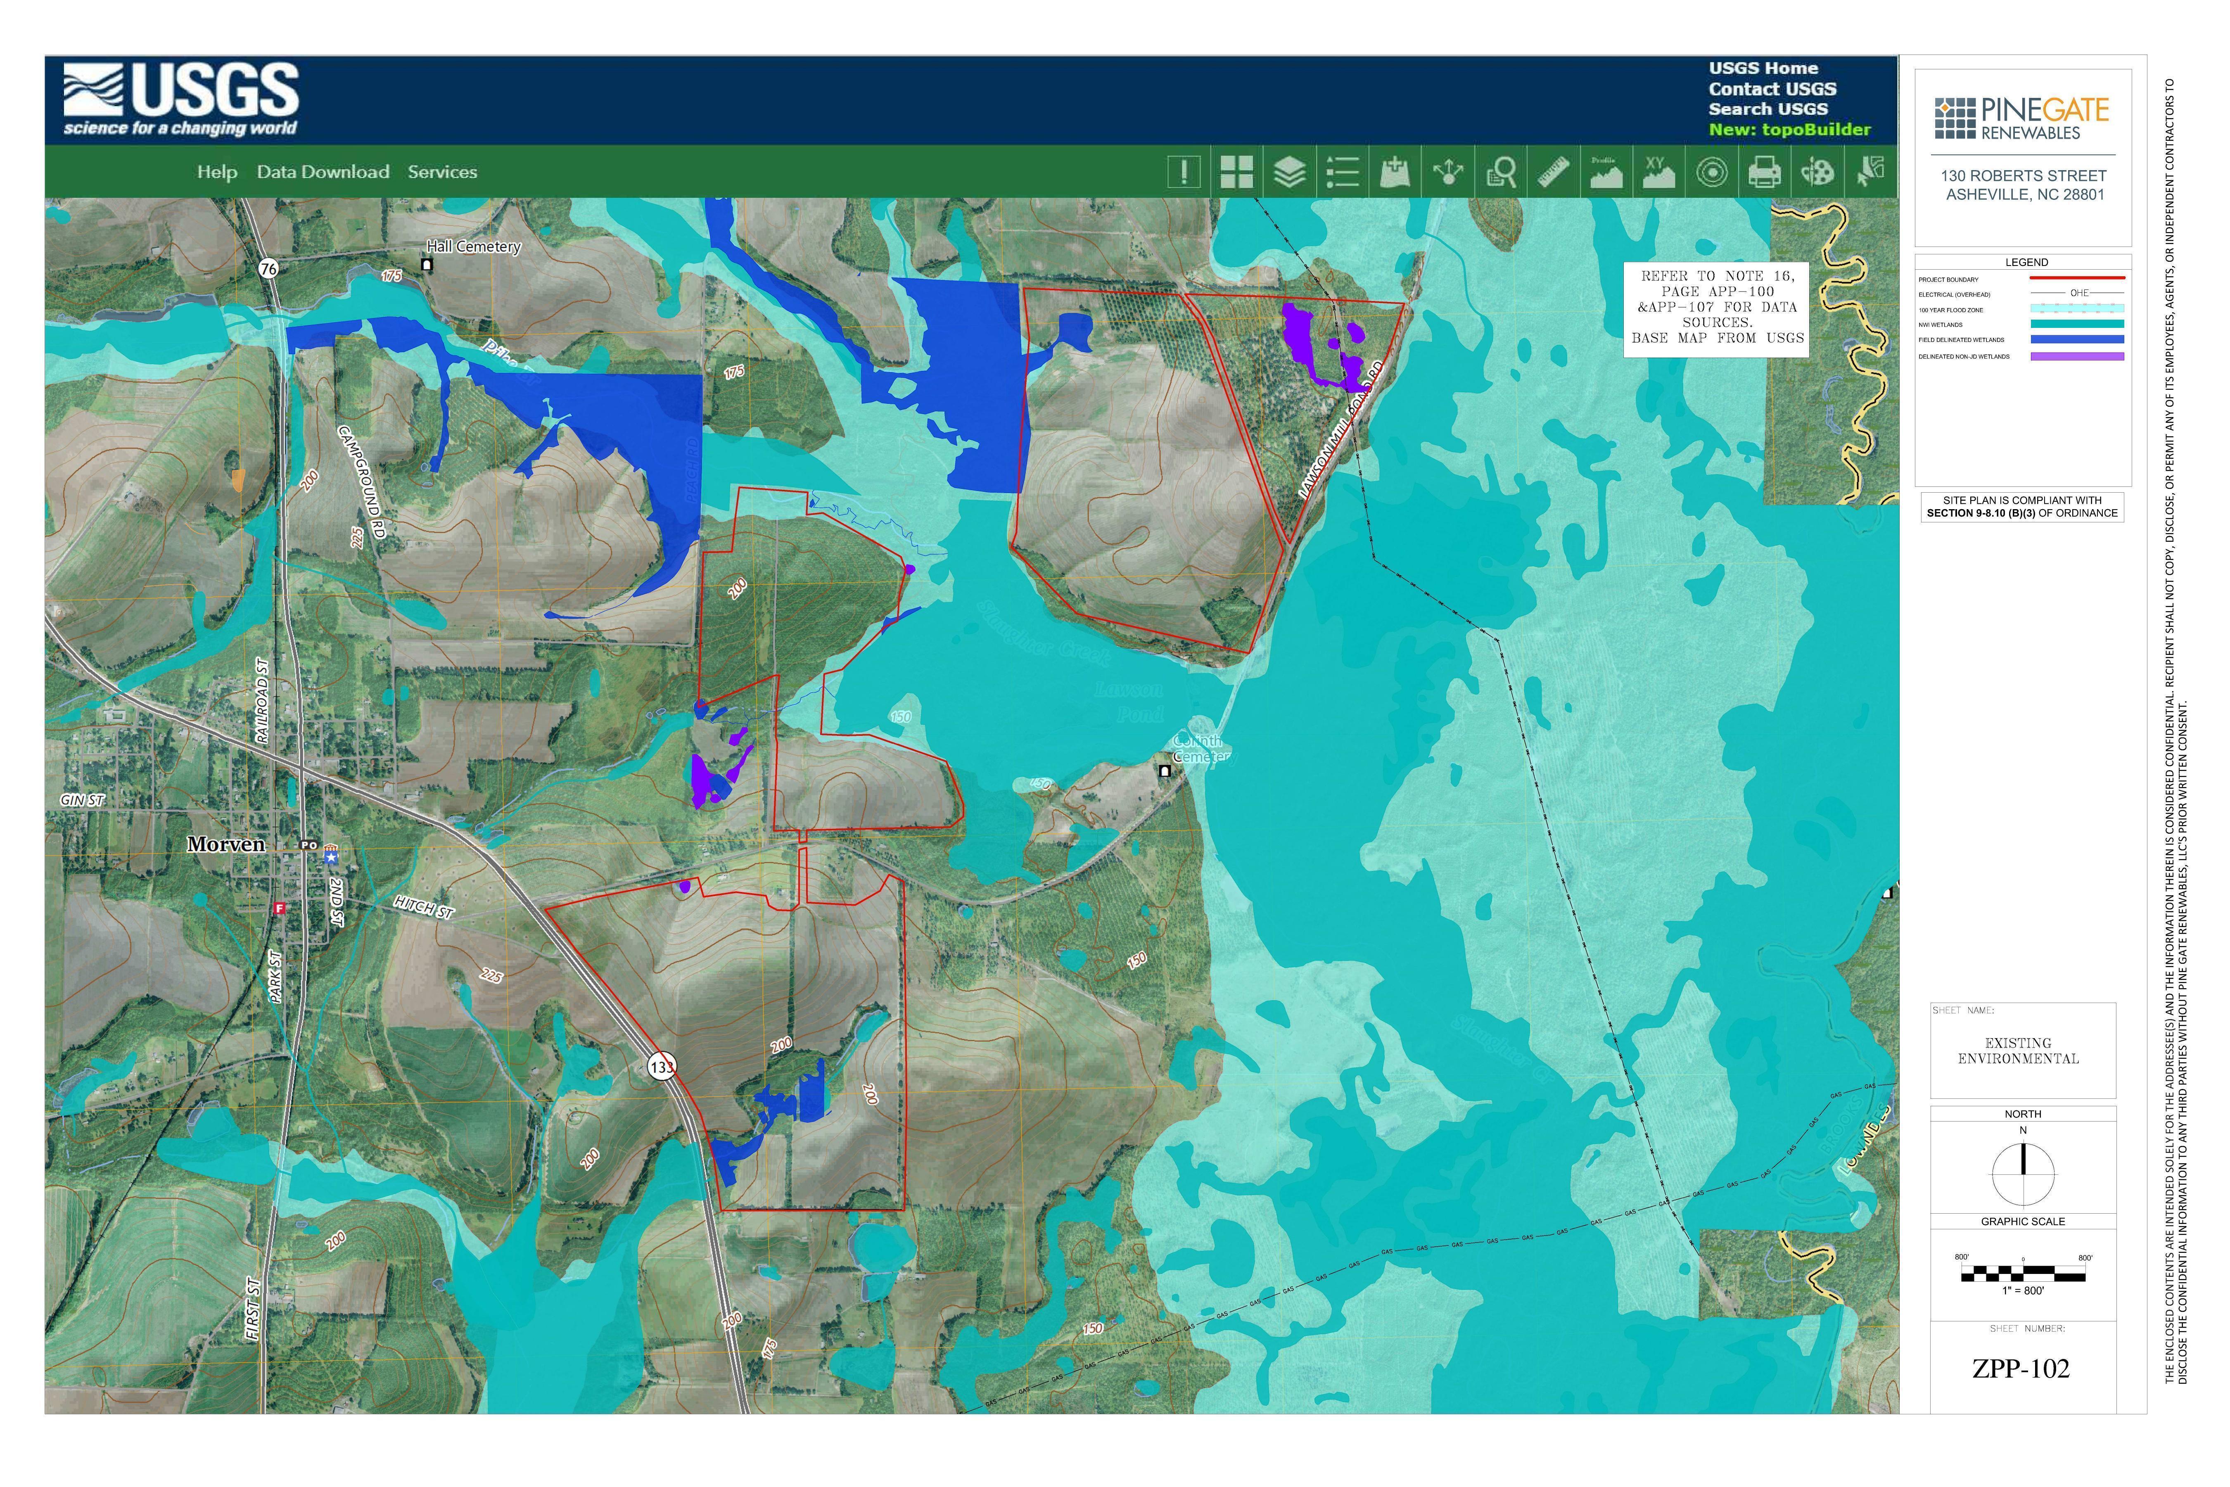
Task: Click the ZPP-102 sheet number
Action: pyautogui.click(x=2021, y=1368)
